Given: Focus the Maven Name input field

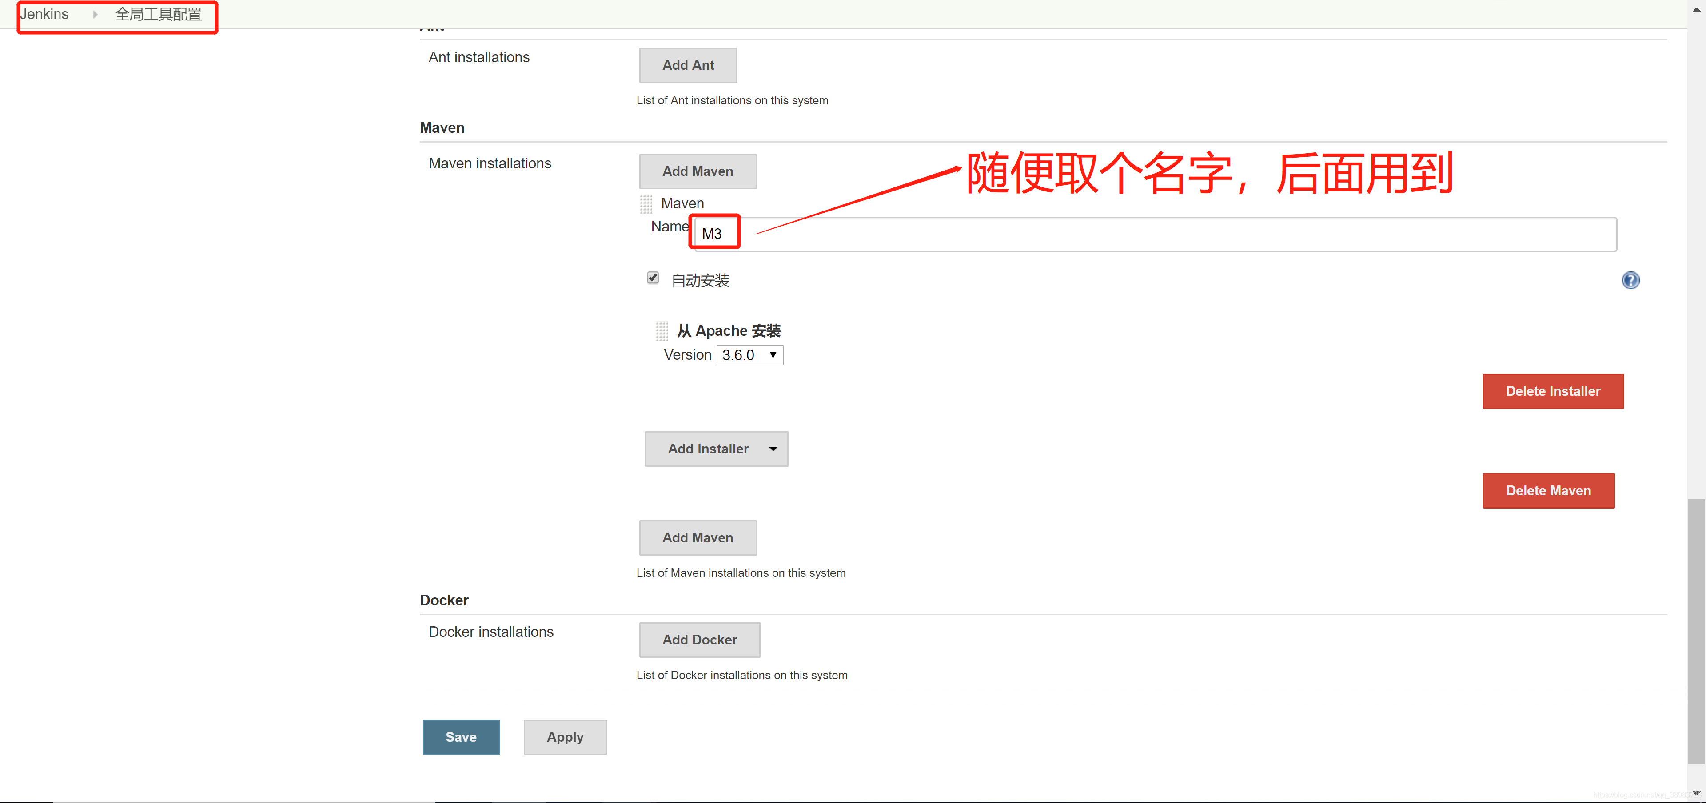Looking at the screenshot, I should (1152, 235).
